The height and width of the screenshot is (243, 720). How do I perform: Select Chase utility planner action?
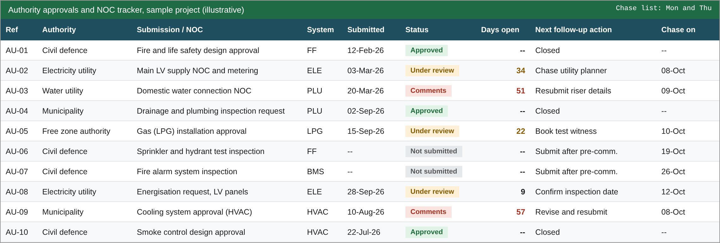(x=571, y=71)
